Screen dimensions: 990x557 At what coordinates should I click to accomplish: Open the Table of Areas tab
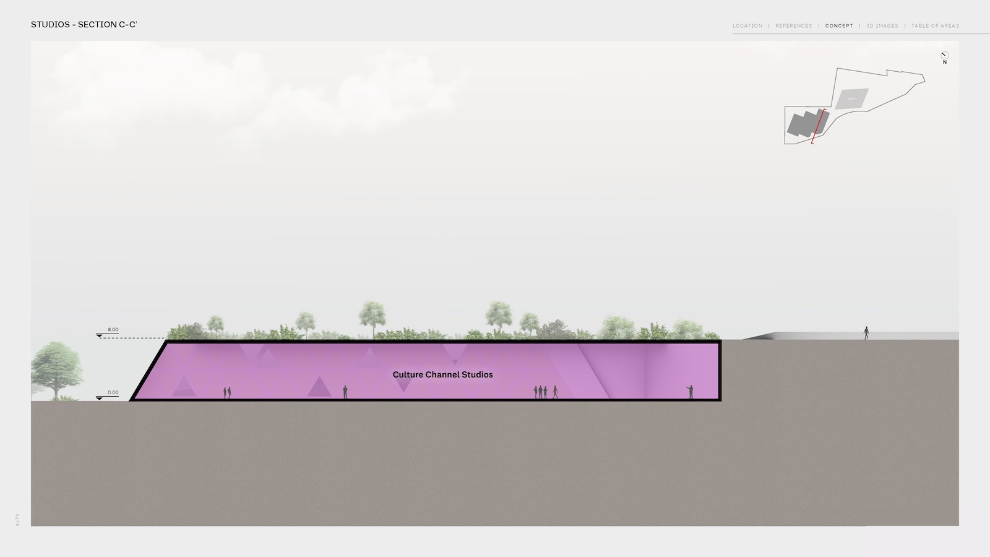[x=935, y=26]
